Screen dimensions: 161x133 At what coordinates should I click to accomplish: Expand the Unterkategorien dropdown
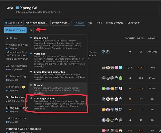click(x=37, y=23)
